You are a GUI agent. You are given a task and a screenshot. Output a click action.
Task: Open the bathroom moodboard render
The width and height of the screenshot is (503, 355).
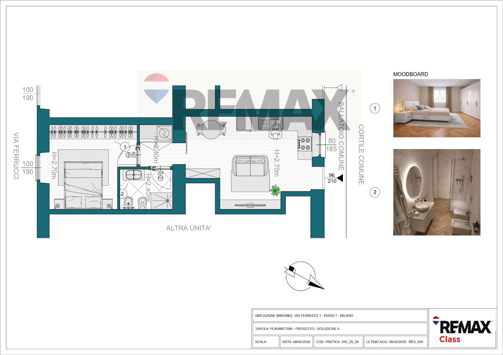point(437,192)
